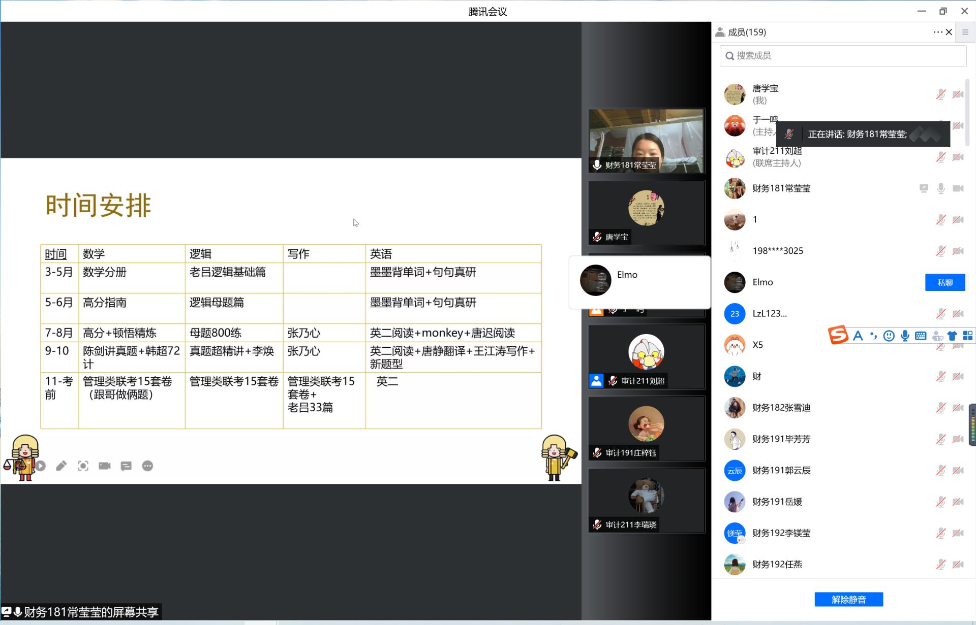
Task: Toggle Sogou punctuation mode icon
Action: 873,336
